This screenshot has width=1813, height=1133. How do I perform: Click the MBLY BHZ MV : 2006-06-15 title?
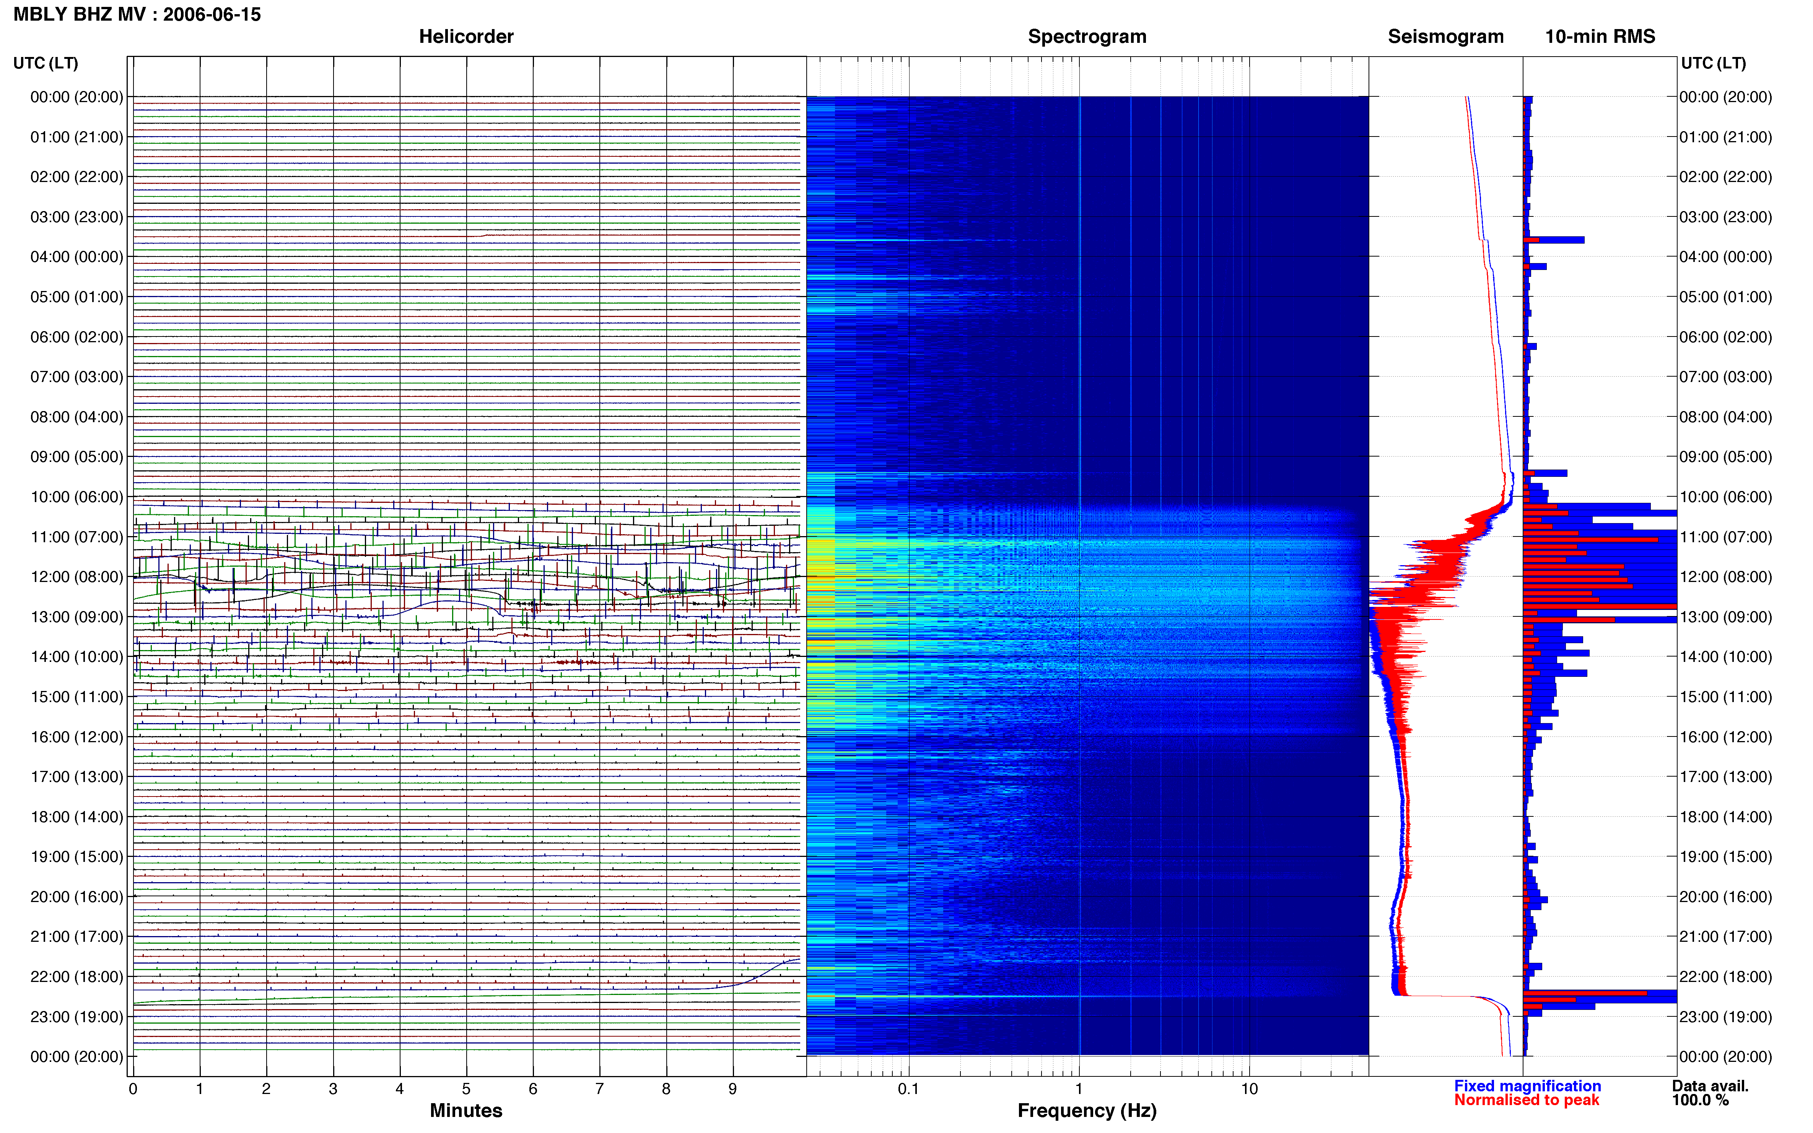pos(137,14)
